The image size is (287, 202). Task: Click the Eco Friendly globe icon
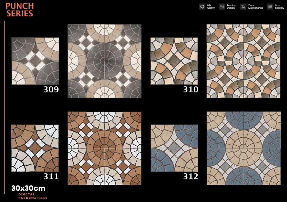270,7
